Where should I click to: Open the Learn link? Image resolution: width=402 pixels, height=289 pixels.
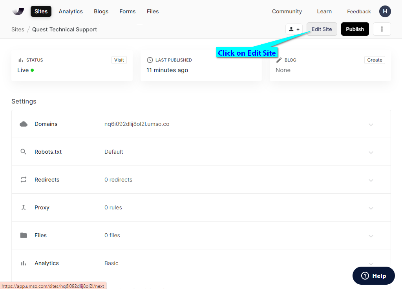[x=324, y=11]
